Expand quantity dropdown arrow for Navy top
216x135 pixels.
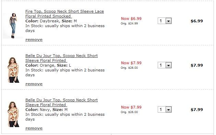(168, 110)
